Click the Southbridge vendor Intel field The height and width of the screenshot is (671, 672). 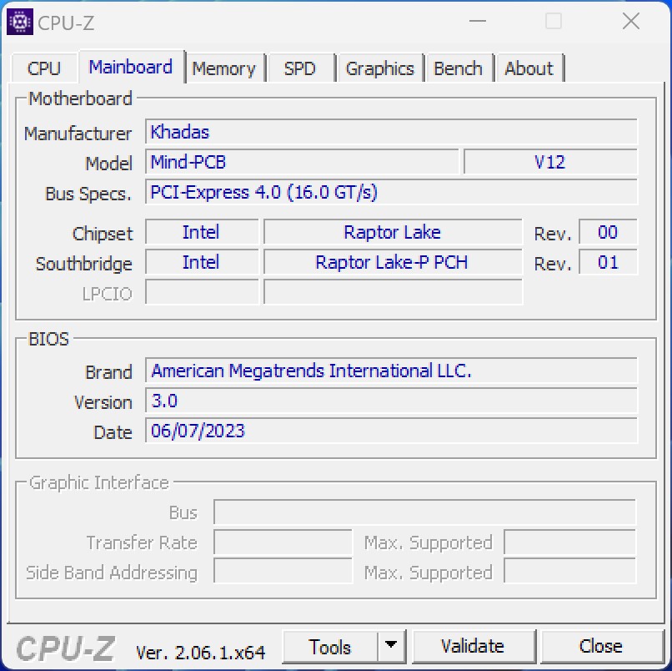tap(202, 262)
